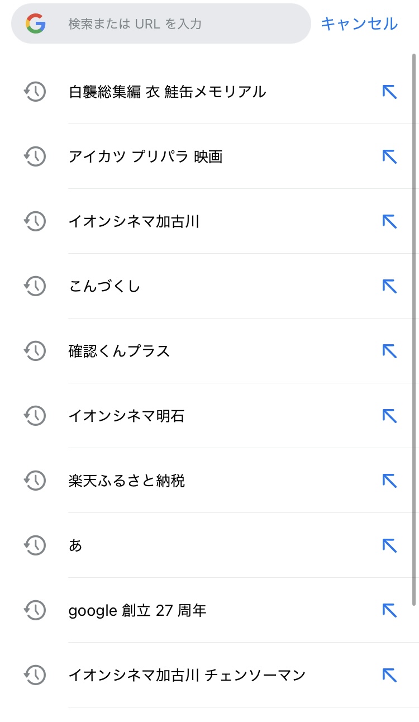Tap arrow icon for google 創立 27 周年

coord(389,610)
